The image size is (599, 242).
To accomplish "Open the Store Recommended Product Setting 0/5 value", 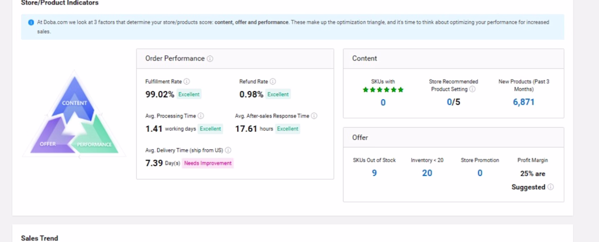I will tap(454, 102).
